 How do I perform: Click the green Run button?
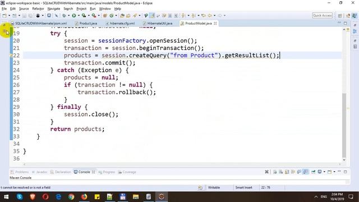pos(73,16)
